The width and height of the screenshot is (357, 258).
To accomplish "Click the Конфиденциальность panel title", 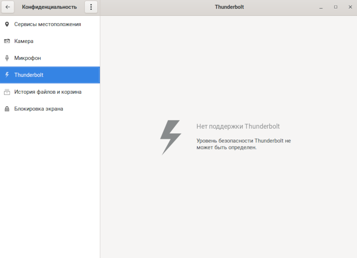I will coord(49,7).
